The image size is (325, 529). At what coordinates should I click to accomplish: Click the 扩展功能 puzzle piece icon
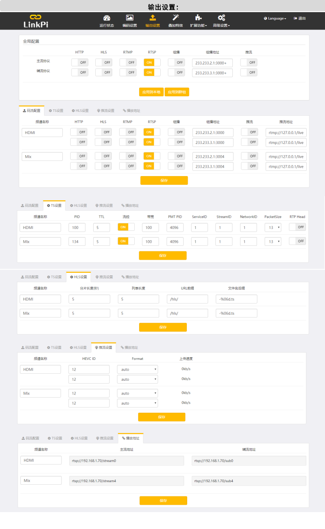pos(198,18)
